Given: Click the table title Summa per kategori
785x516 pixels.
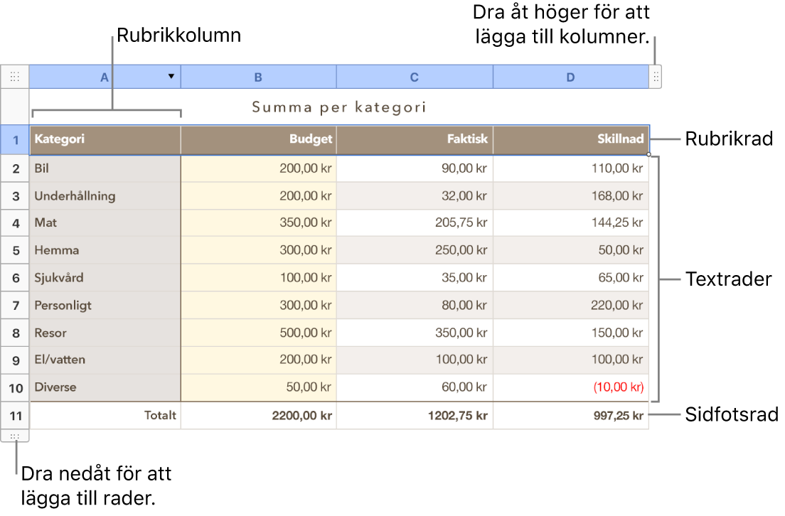Looking at the screenshot, I should tap(339, 107).
